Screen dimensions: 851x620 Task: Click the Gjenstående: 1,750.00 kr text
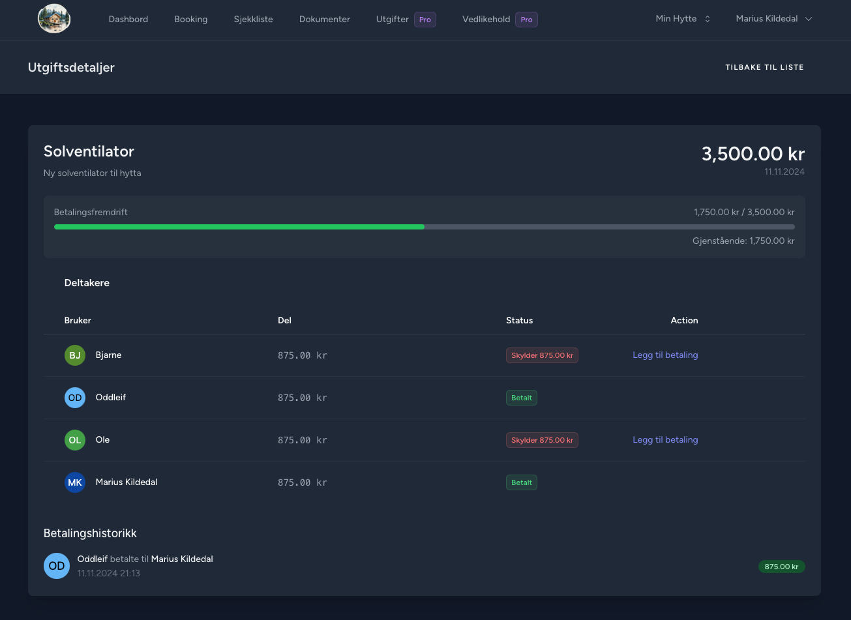(743, 241)
